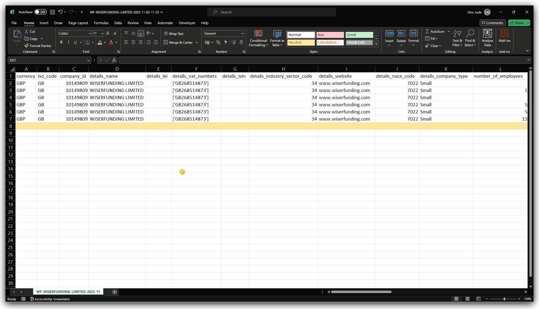Click the Share button

coord(517,23)
